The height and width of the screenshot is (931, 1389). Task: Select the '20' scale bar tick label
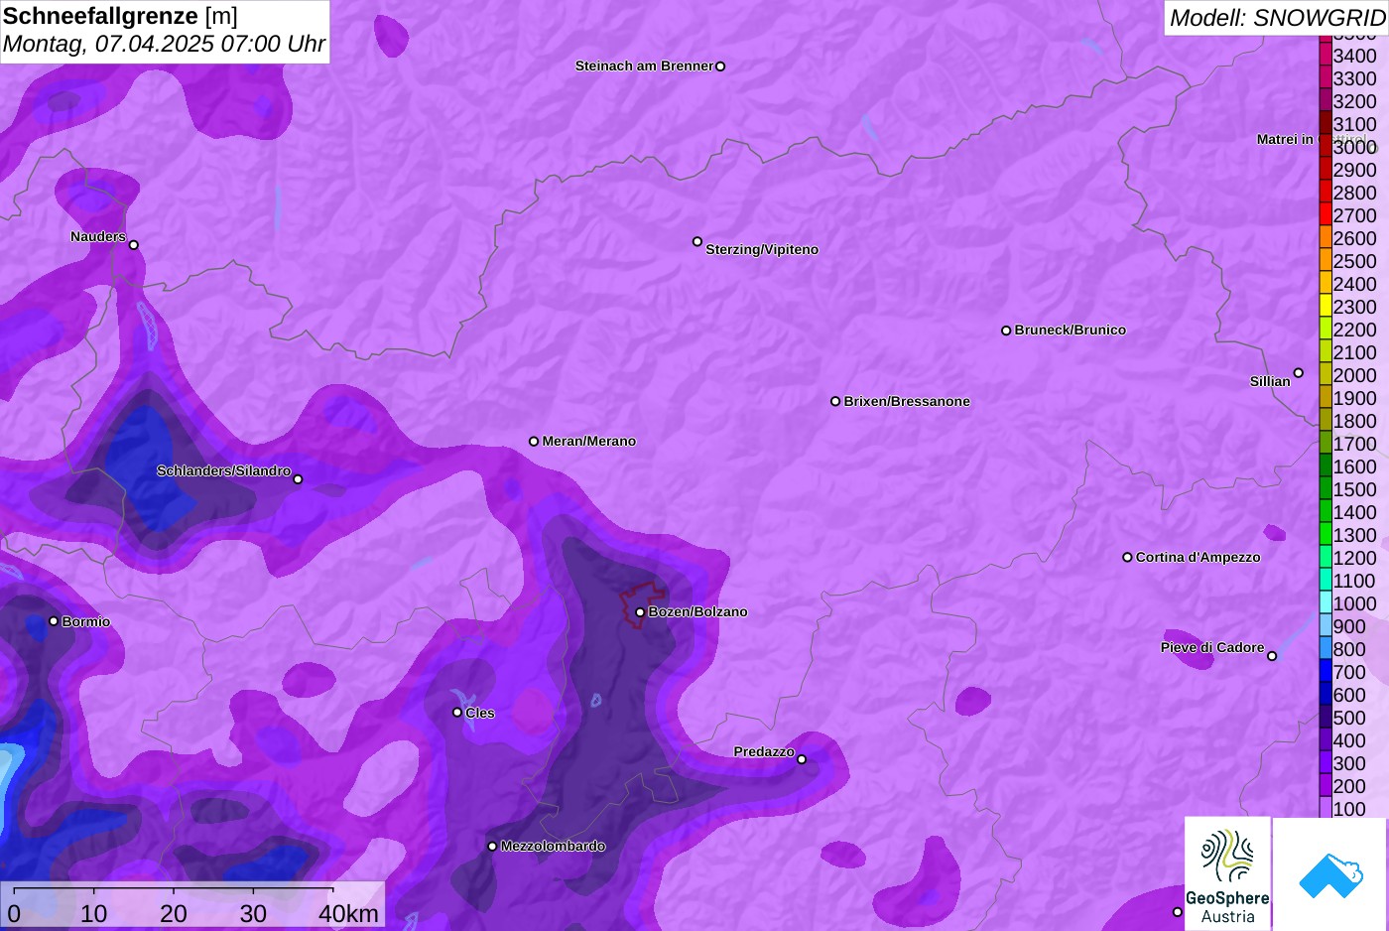click(x=174, y=913)
